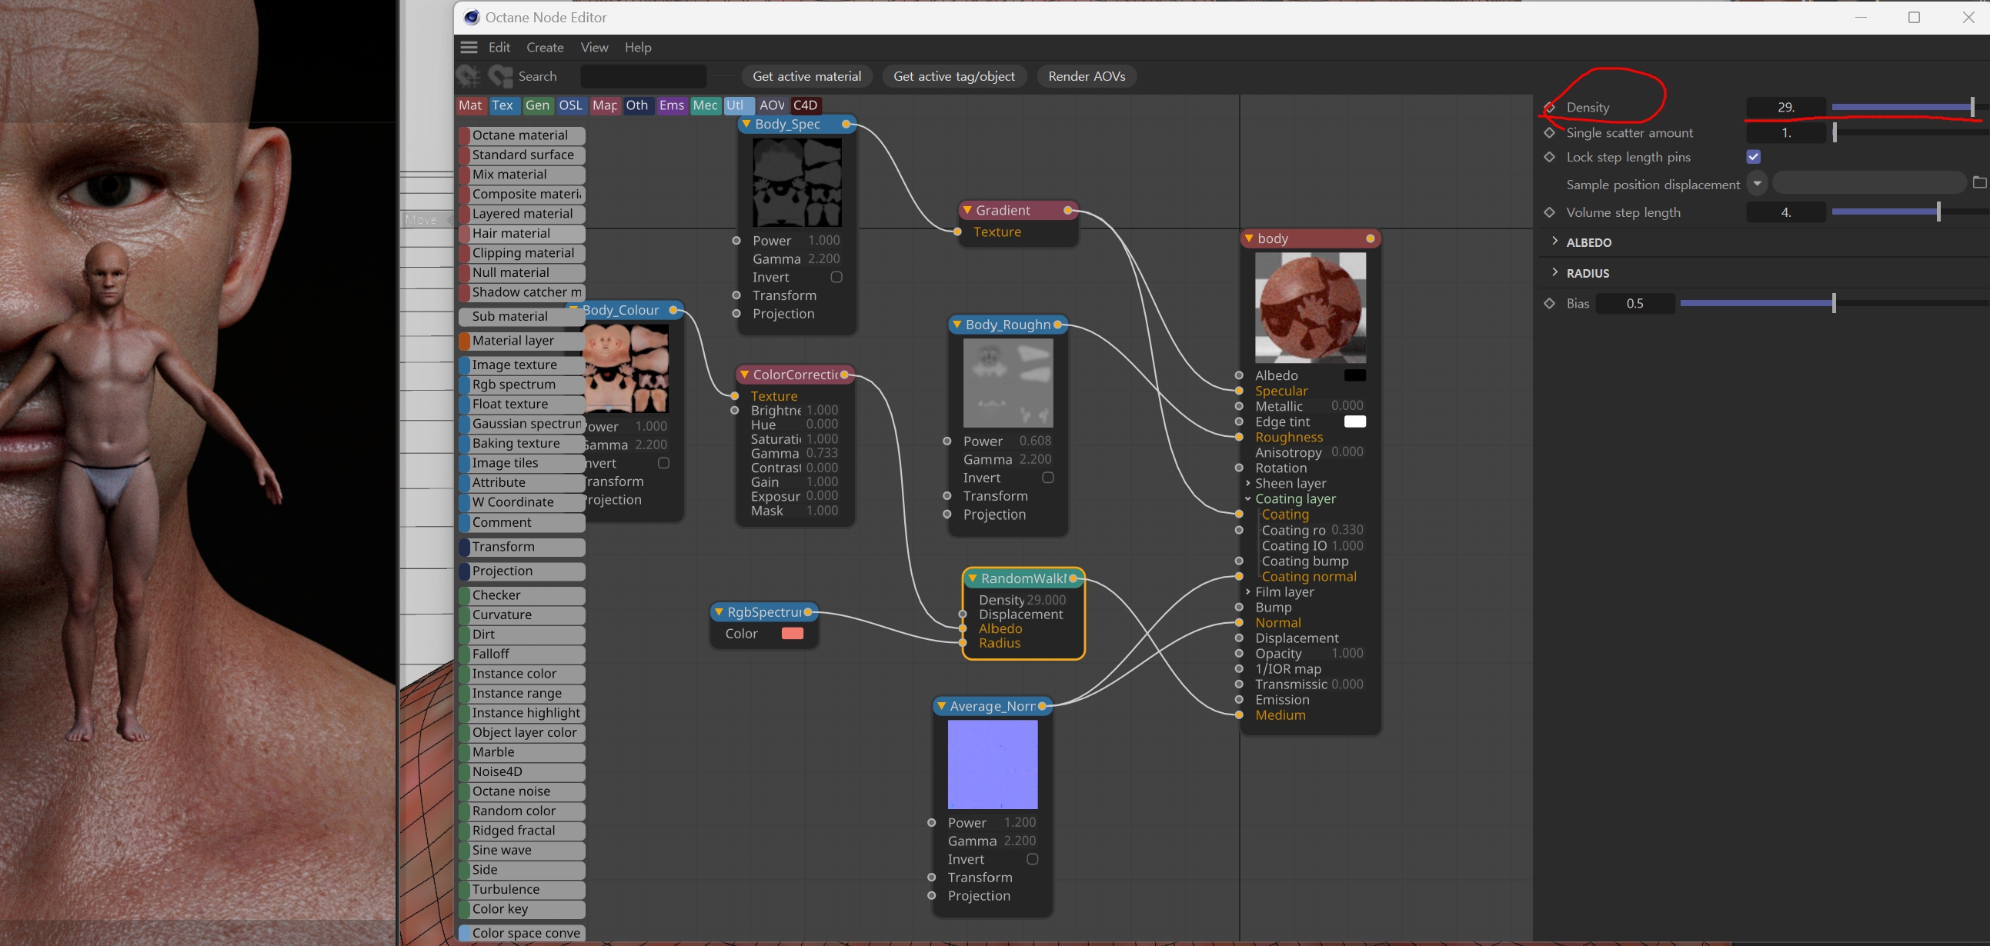Viewport: 1990px width, 946px height.
Task: Click Get active tag/object button
Action: (954, 75)
